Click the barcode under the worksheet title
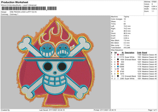 (x=29, y=8)
